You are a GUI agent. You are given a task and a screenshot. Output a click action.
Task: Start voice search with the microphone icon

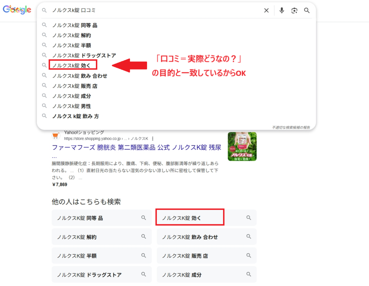tap(282, 10)
